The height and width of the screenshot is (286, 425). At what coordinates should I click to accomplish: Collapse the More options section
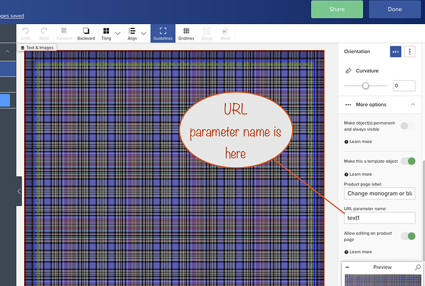(413, 104)
